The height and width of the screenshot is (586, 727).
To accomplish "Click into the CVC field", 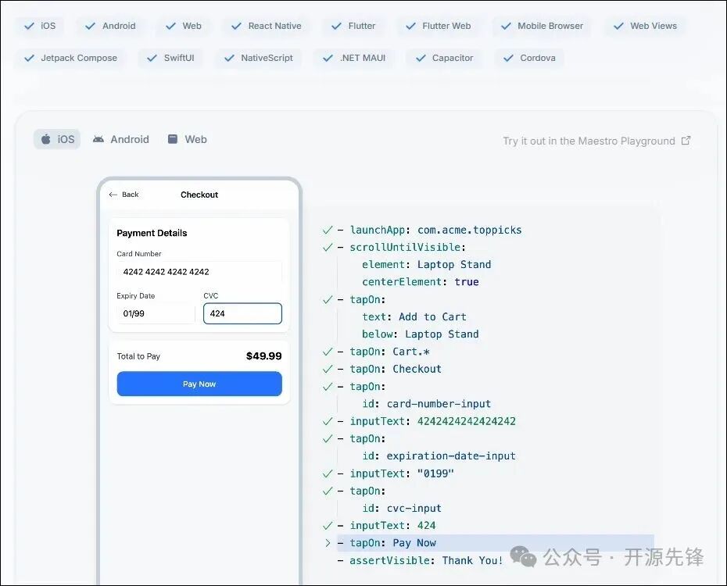I will pyautogui.click(x=242, y=313).
